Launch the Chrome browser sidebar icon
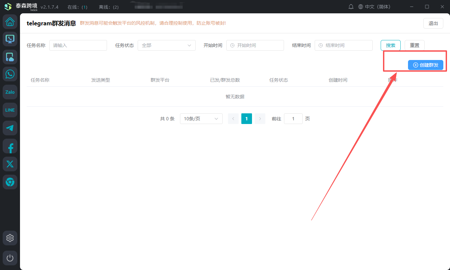This screenshot has height=270, width=450. [10, 182]
